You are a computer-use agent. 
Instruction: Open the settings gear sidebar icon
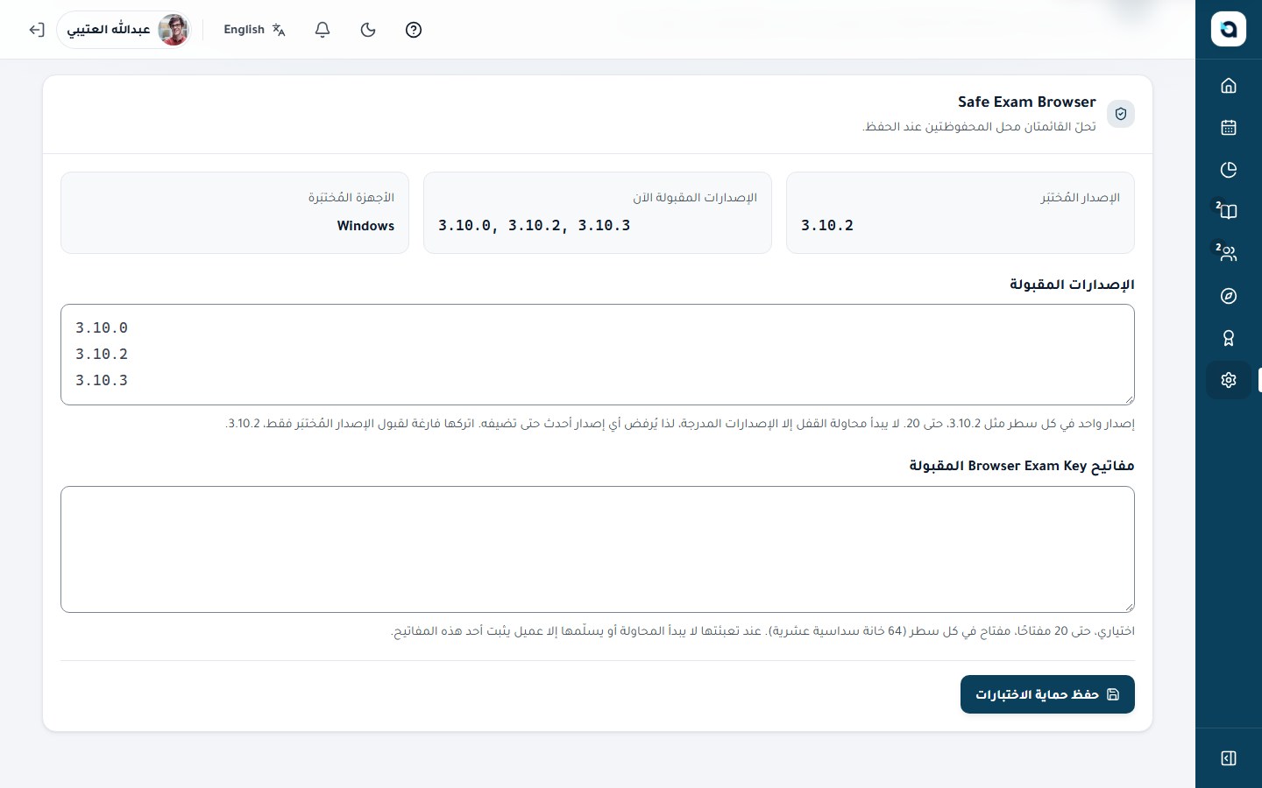tap(1229, 380)
